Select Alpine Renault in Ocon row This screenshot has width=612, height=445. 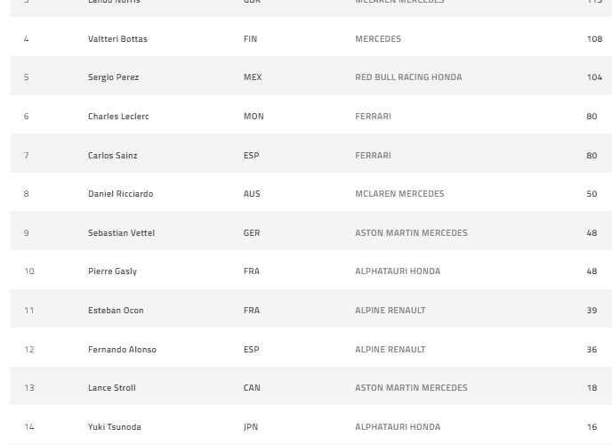(391, 311)
